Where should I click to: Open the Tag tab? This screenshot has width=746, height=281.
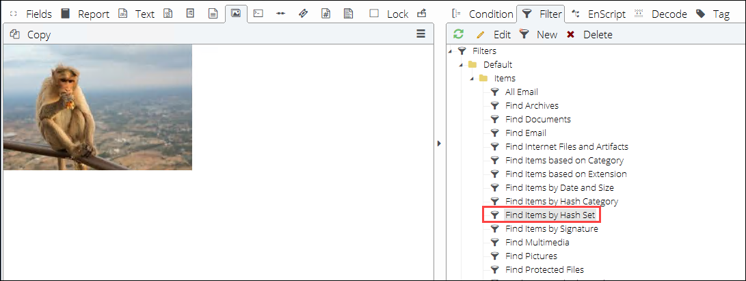tap(712, 14)
